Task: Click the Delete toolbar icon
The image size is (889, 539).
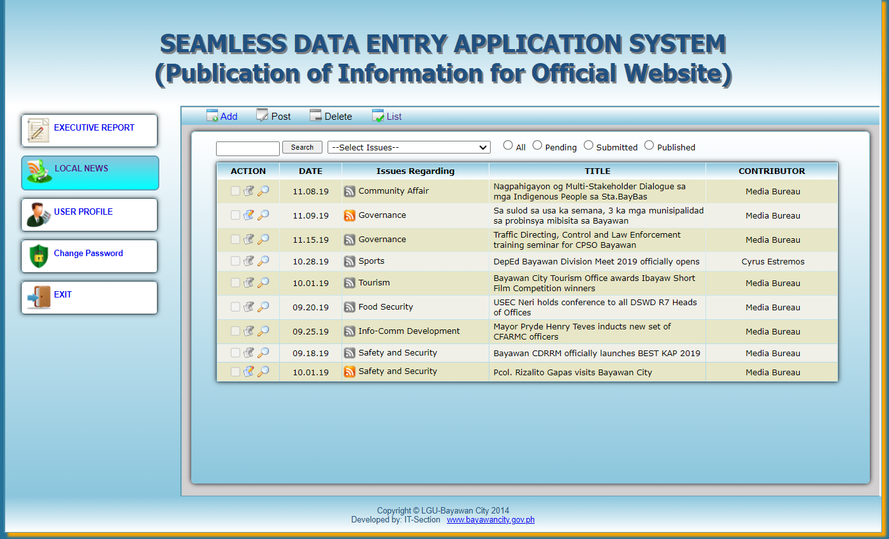Action: coord(315,115)
